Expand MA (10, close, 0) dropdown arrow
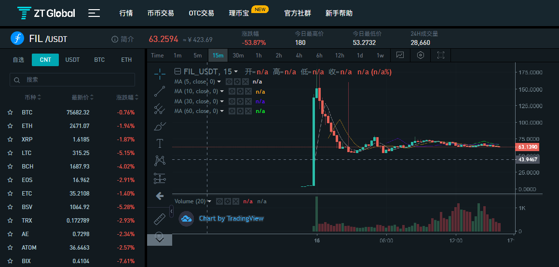The height and width of the screenshot is (267, 559). [x=222, y=91]
